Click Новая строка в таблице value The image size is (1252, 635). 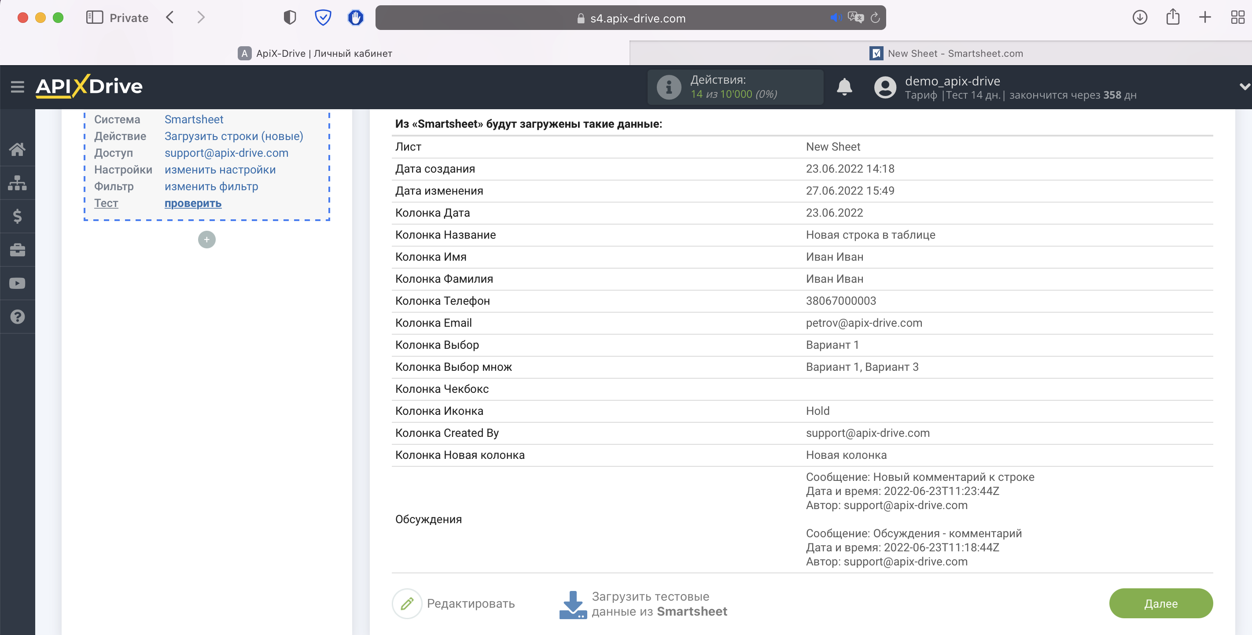pos(870,235)
